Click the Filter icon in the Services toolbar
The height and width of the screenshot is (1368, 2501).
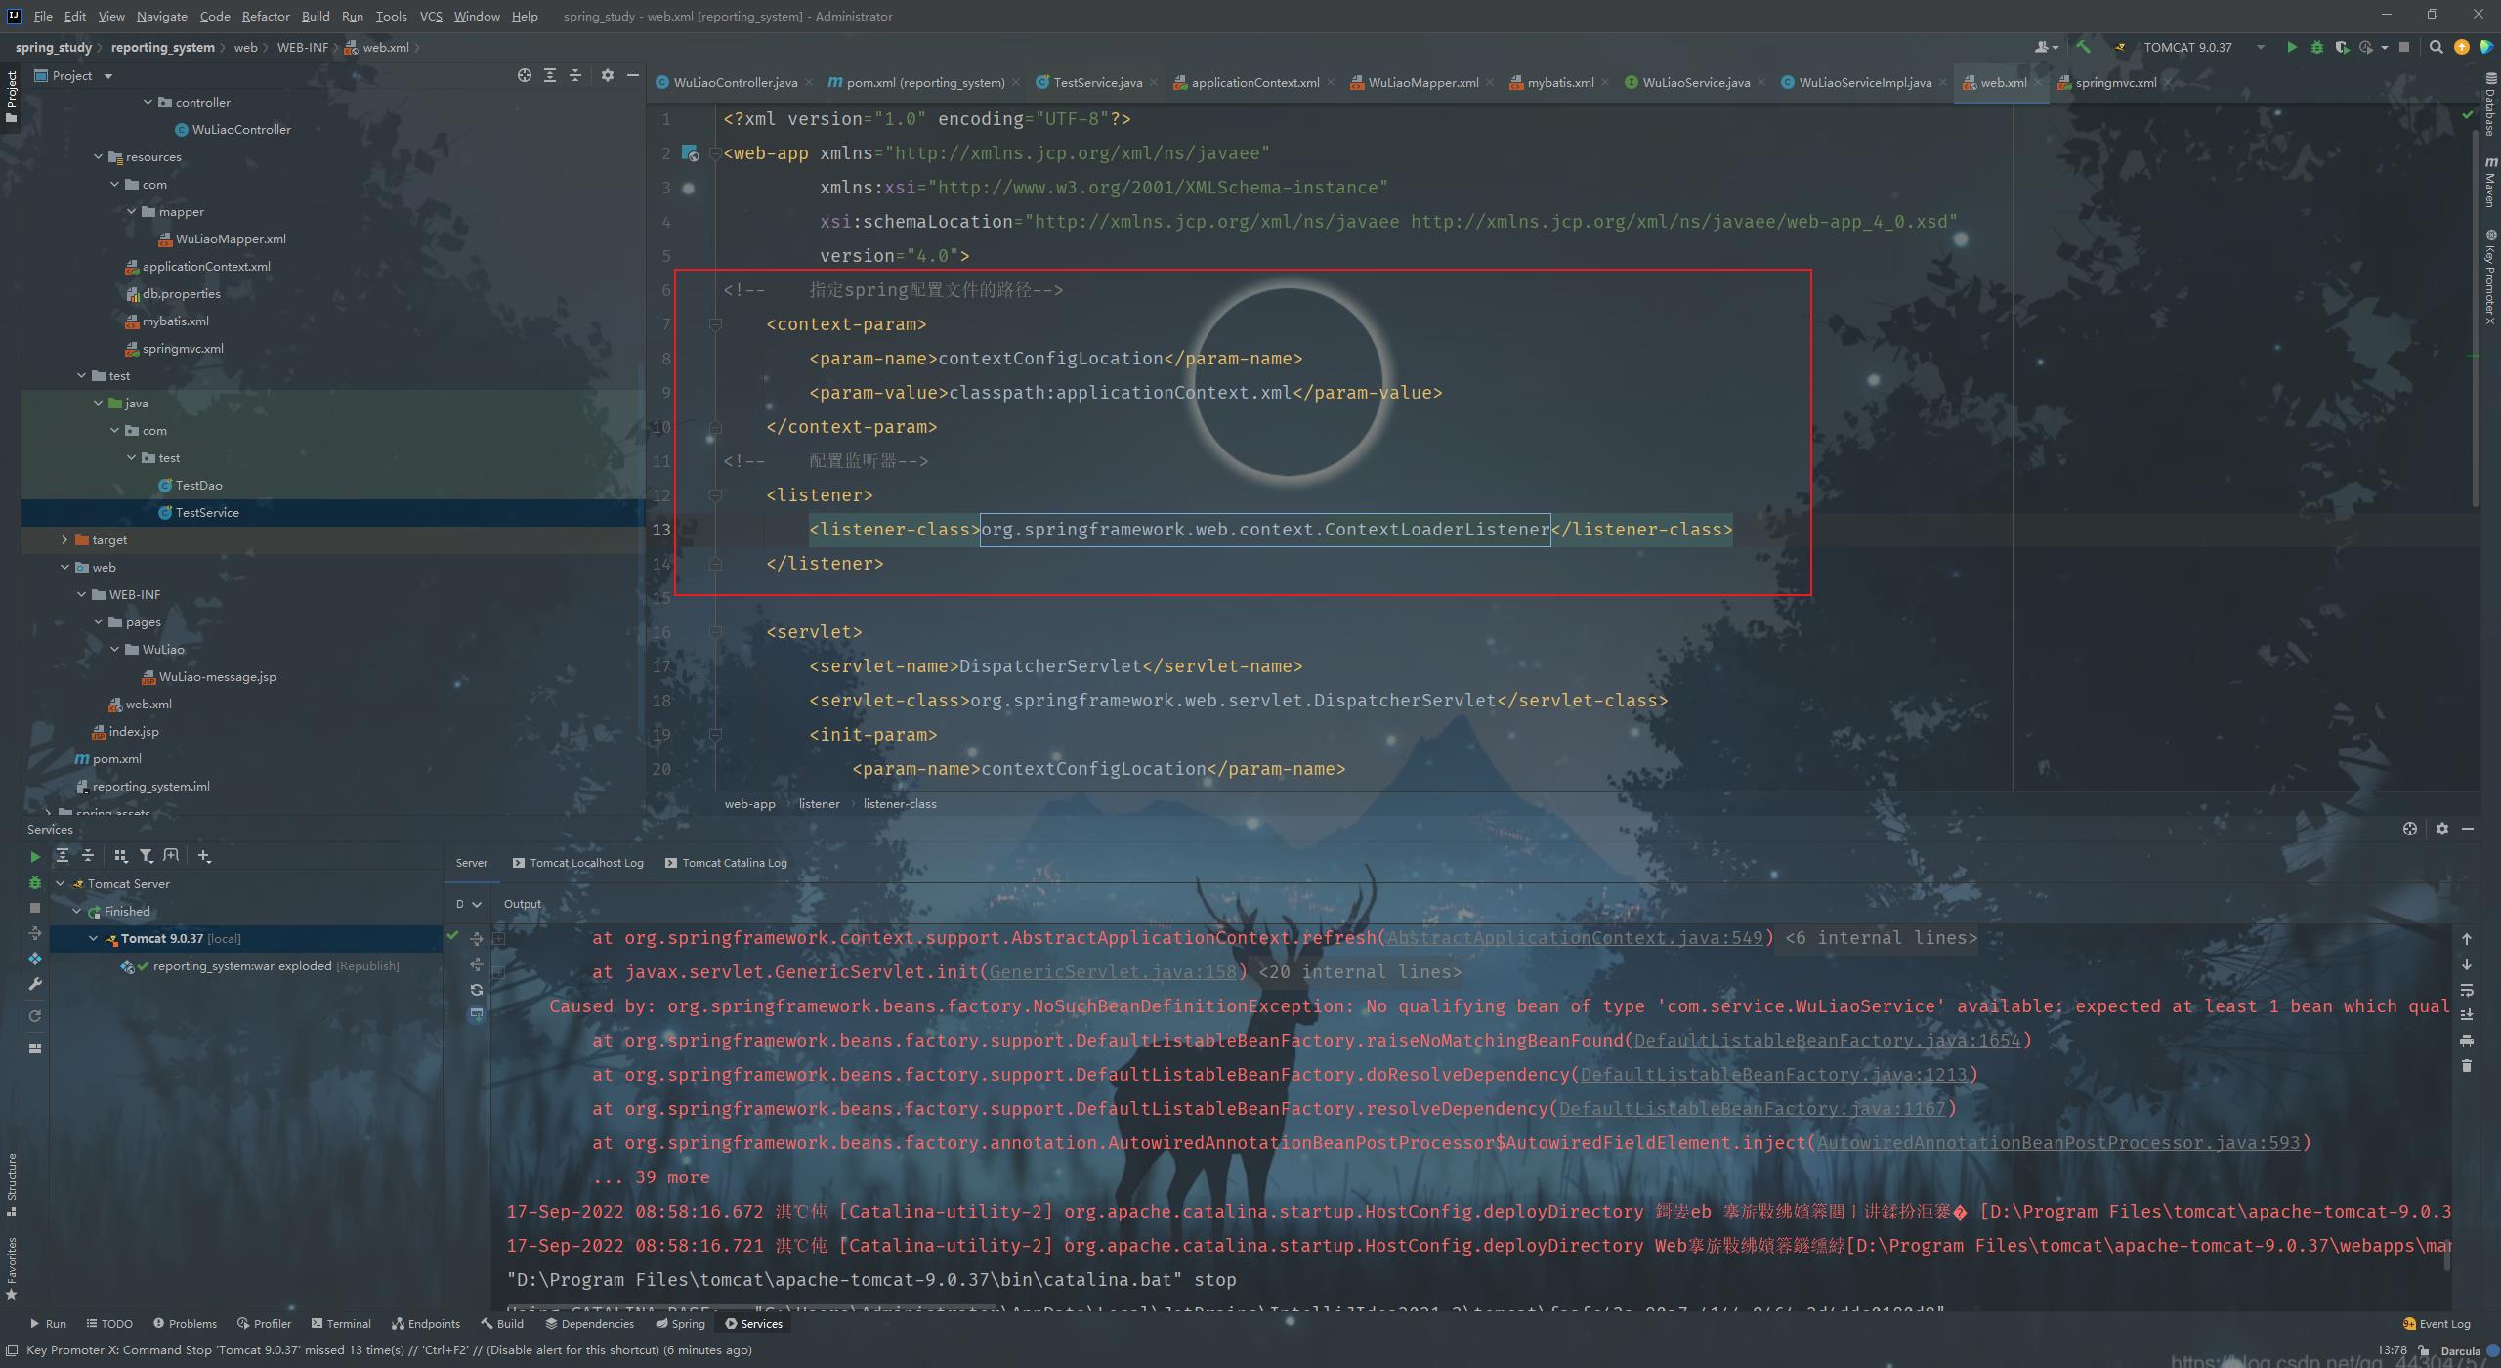click(146, 856)
